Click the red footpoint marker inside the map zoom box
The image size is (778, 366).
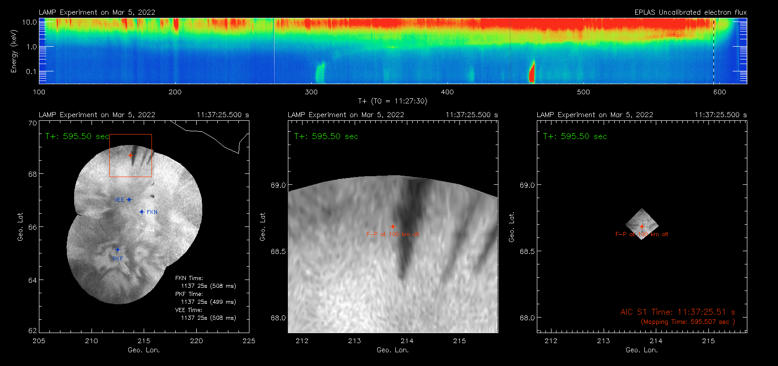point(130,156)
